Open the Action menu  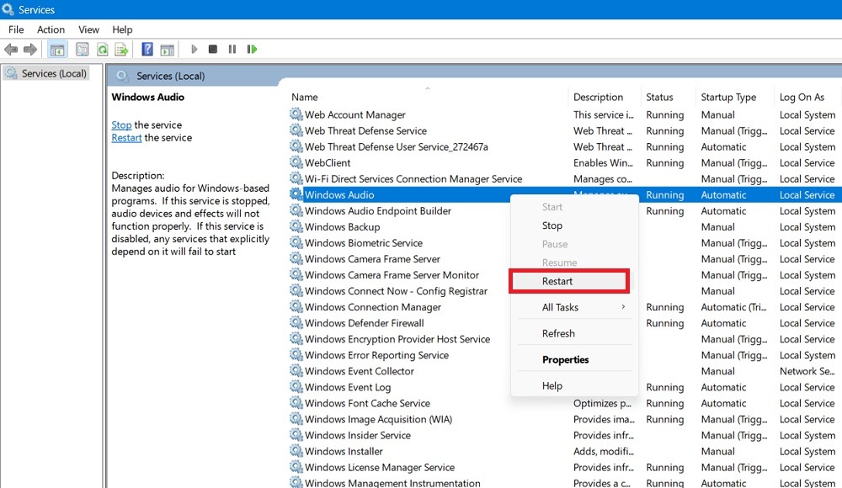(x=51, y=29)
